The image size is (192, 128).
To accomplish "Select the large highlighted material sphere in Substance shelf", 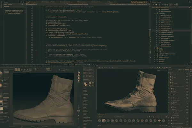I will pos(104,121).
